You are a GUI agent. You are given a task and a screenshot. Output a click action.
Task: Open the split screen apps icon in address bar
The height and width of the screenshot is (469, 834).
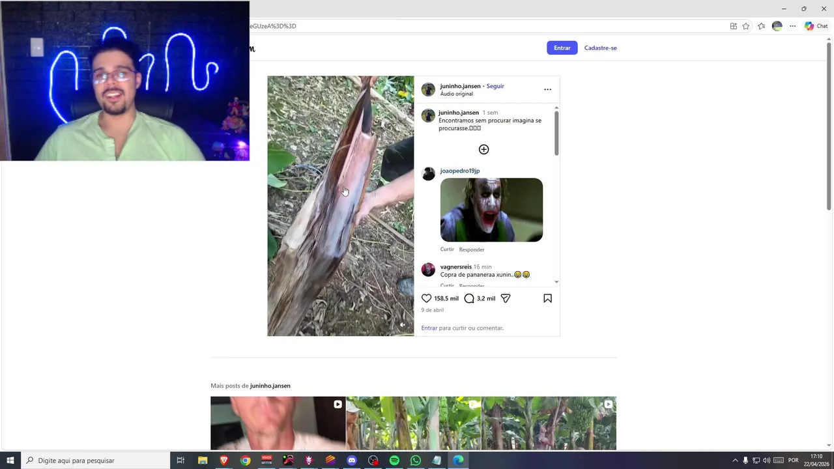tap(733, 26)
